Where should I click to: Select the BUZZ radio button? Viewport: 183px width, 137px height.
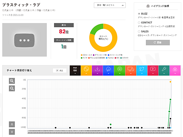(x=139, y=14)
